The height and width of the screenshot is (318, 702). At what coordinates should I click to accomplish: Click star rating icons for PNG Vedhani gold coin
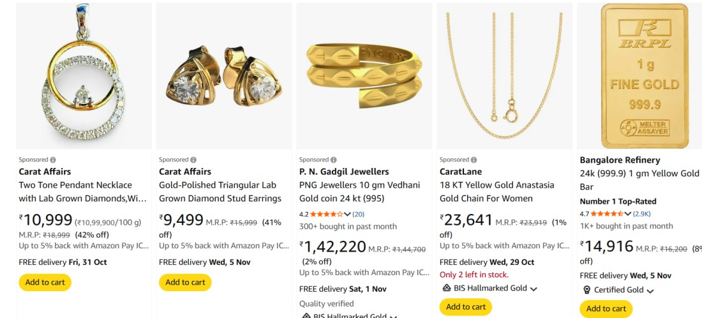pyautogui.click(x=327, y=214)
